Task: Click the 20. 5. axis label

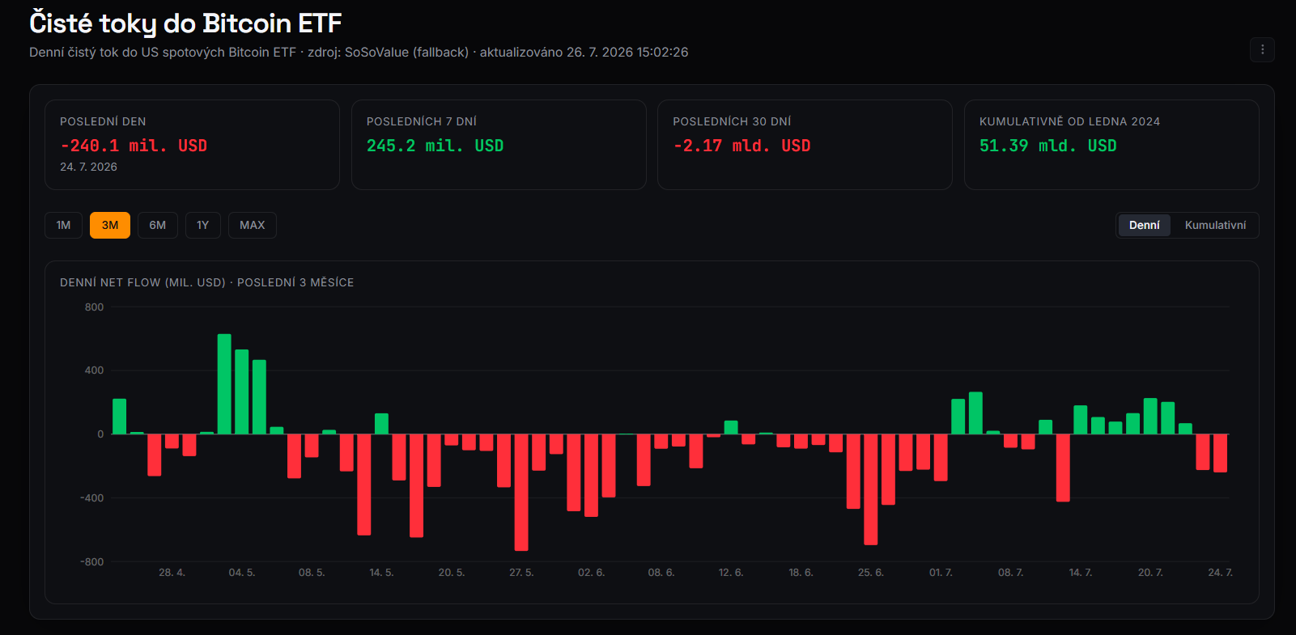Action: click(452, 572)
